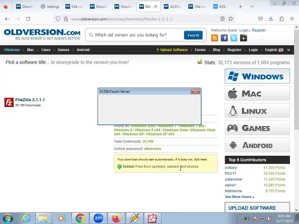Open the Games category banner
Image resolution: width=299 pixels, height=224 pixels.
tap(257, 128)
